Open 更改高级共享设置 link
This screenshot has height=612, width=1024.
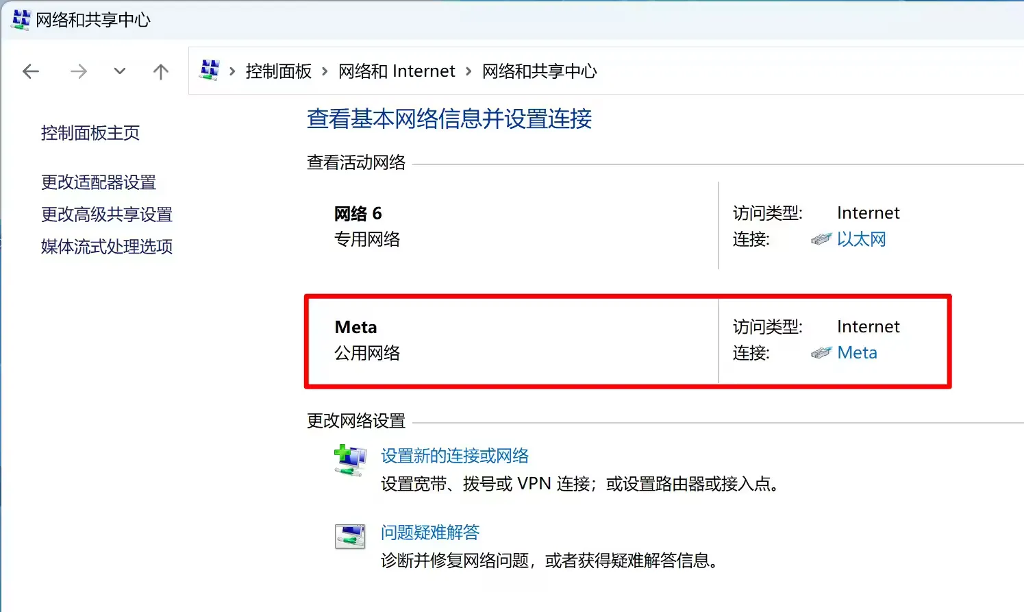(107, 215)
